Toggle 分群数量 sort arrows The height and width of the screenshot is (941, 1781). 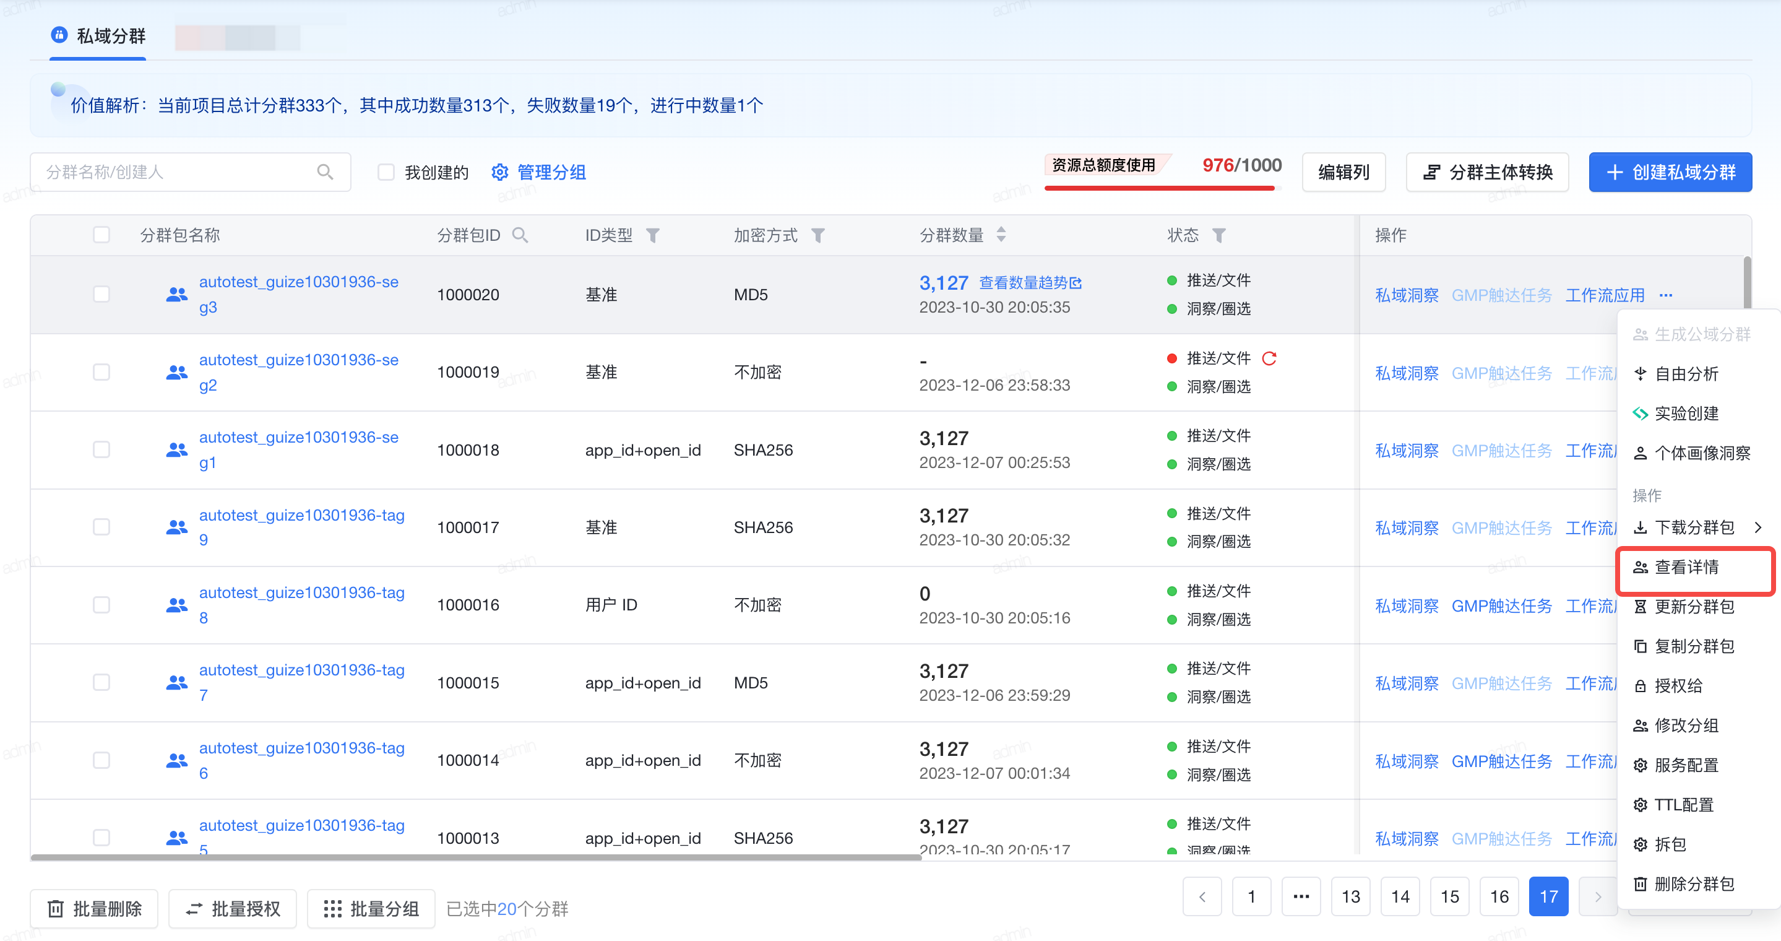pos(1001,235)
